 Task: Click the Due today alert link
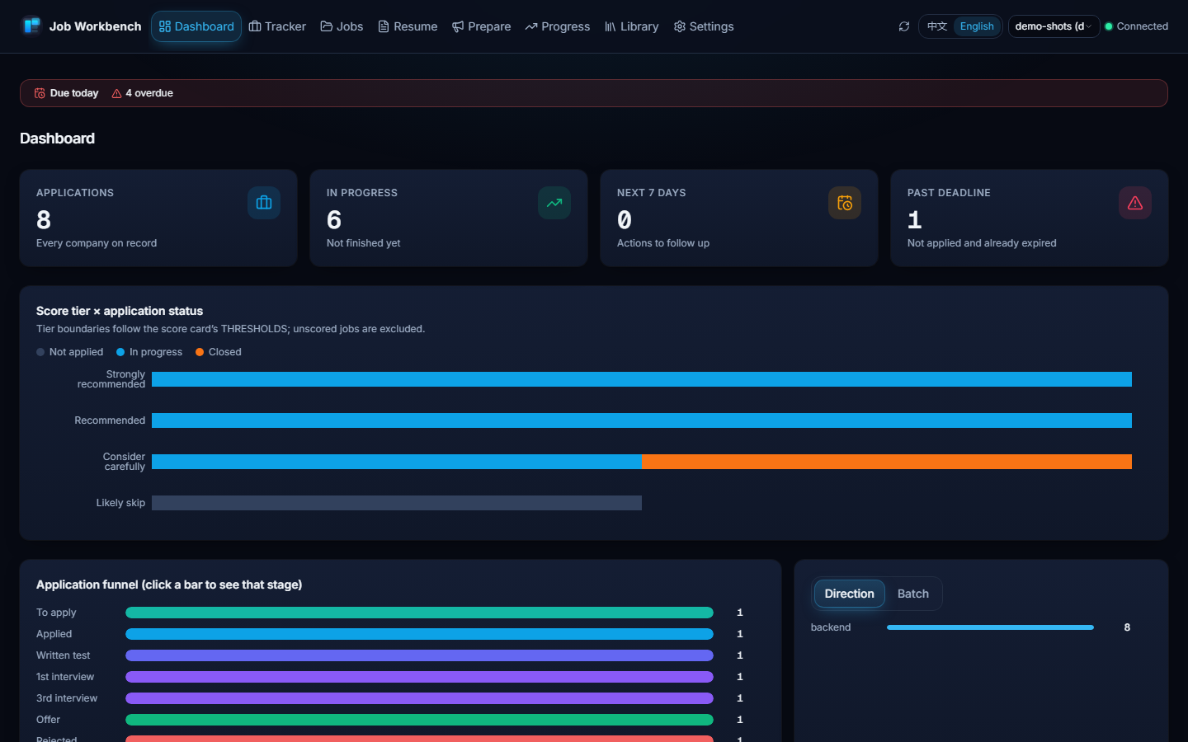click(x=66, y=93)
